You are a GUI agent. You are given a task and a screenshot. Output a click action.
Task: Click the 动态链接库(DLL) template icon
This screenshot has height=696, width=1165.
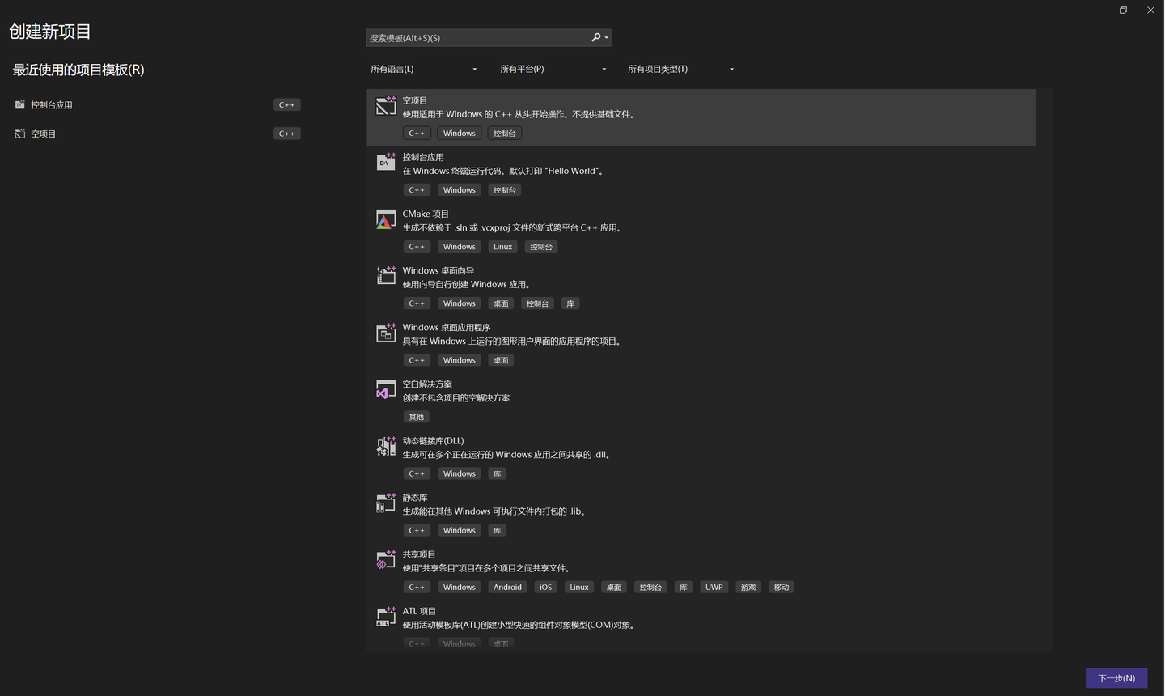386,446
